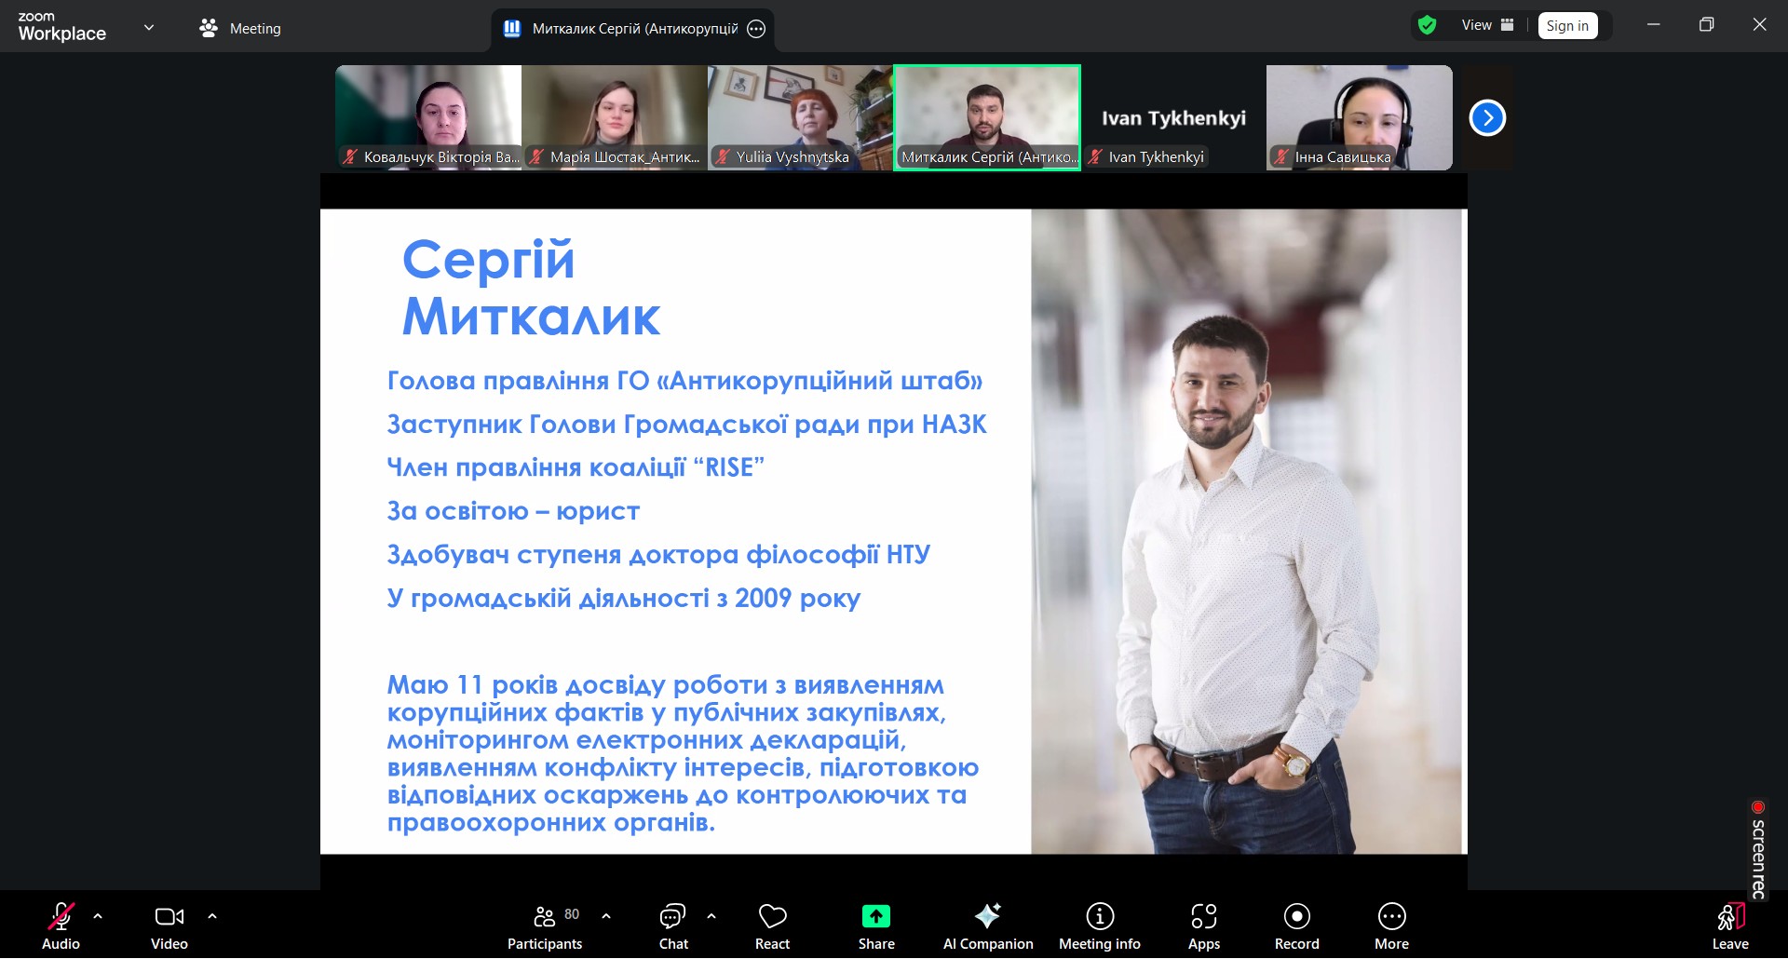Open the Chat panel
Image resolution: width=1788 pixels, height=959 pixels.
pyautogui.click(x=673, y=927)
